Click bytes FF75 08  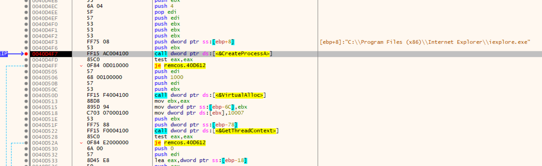click(98, 42)
